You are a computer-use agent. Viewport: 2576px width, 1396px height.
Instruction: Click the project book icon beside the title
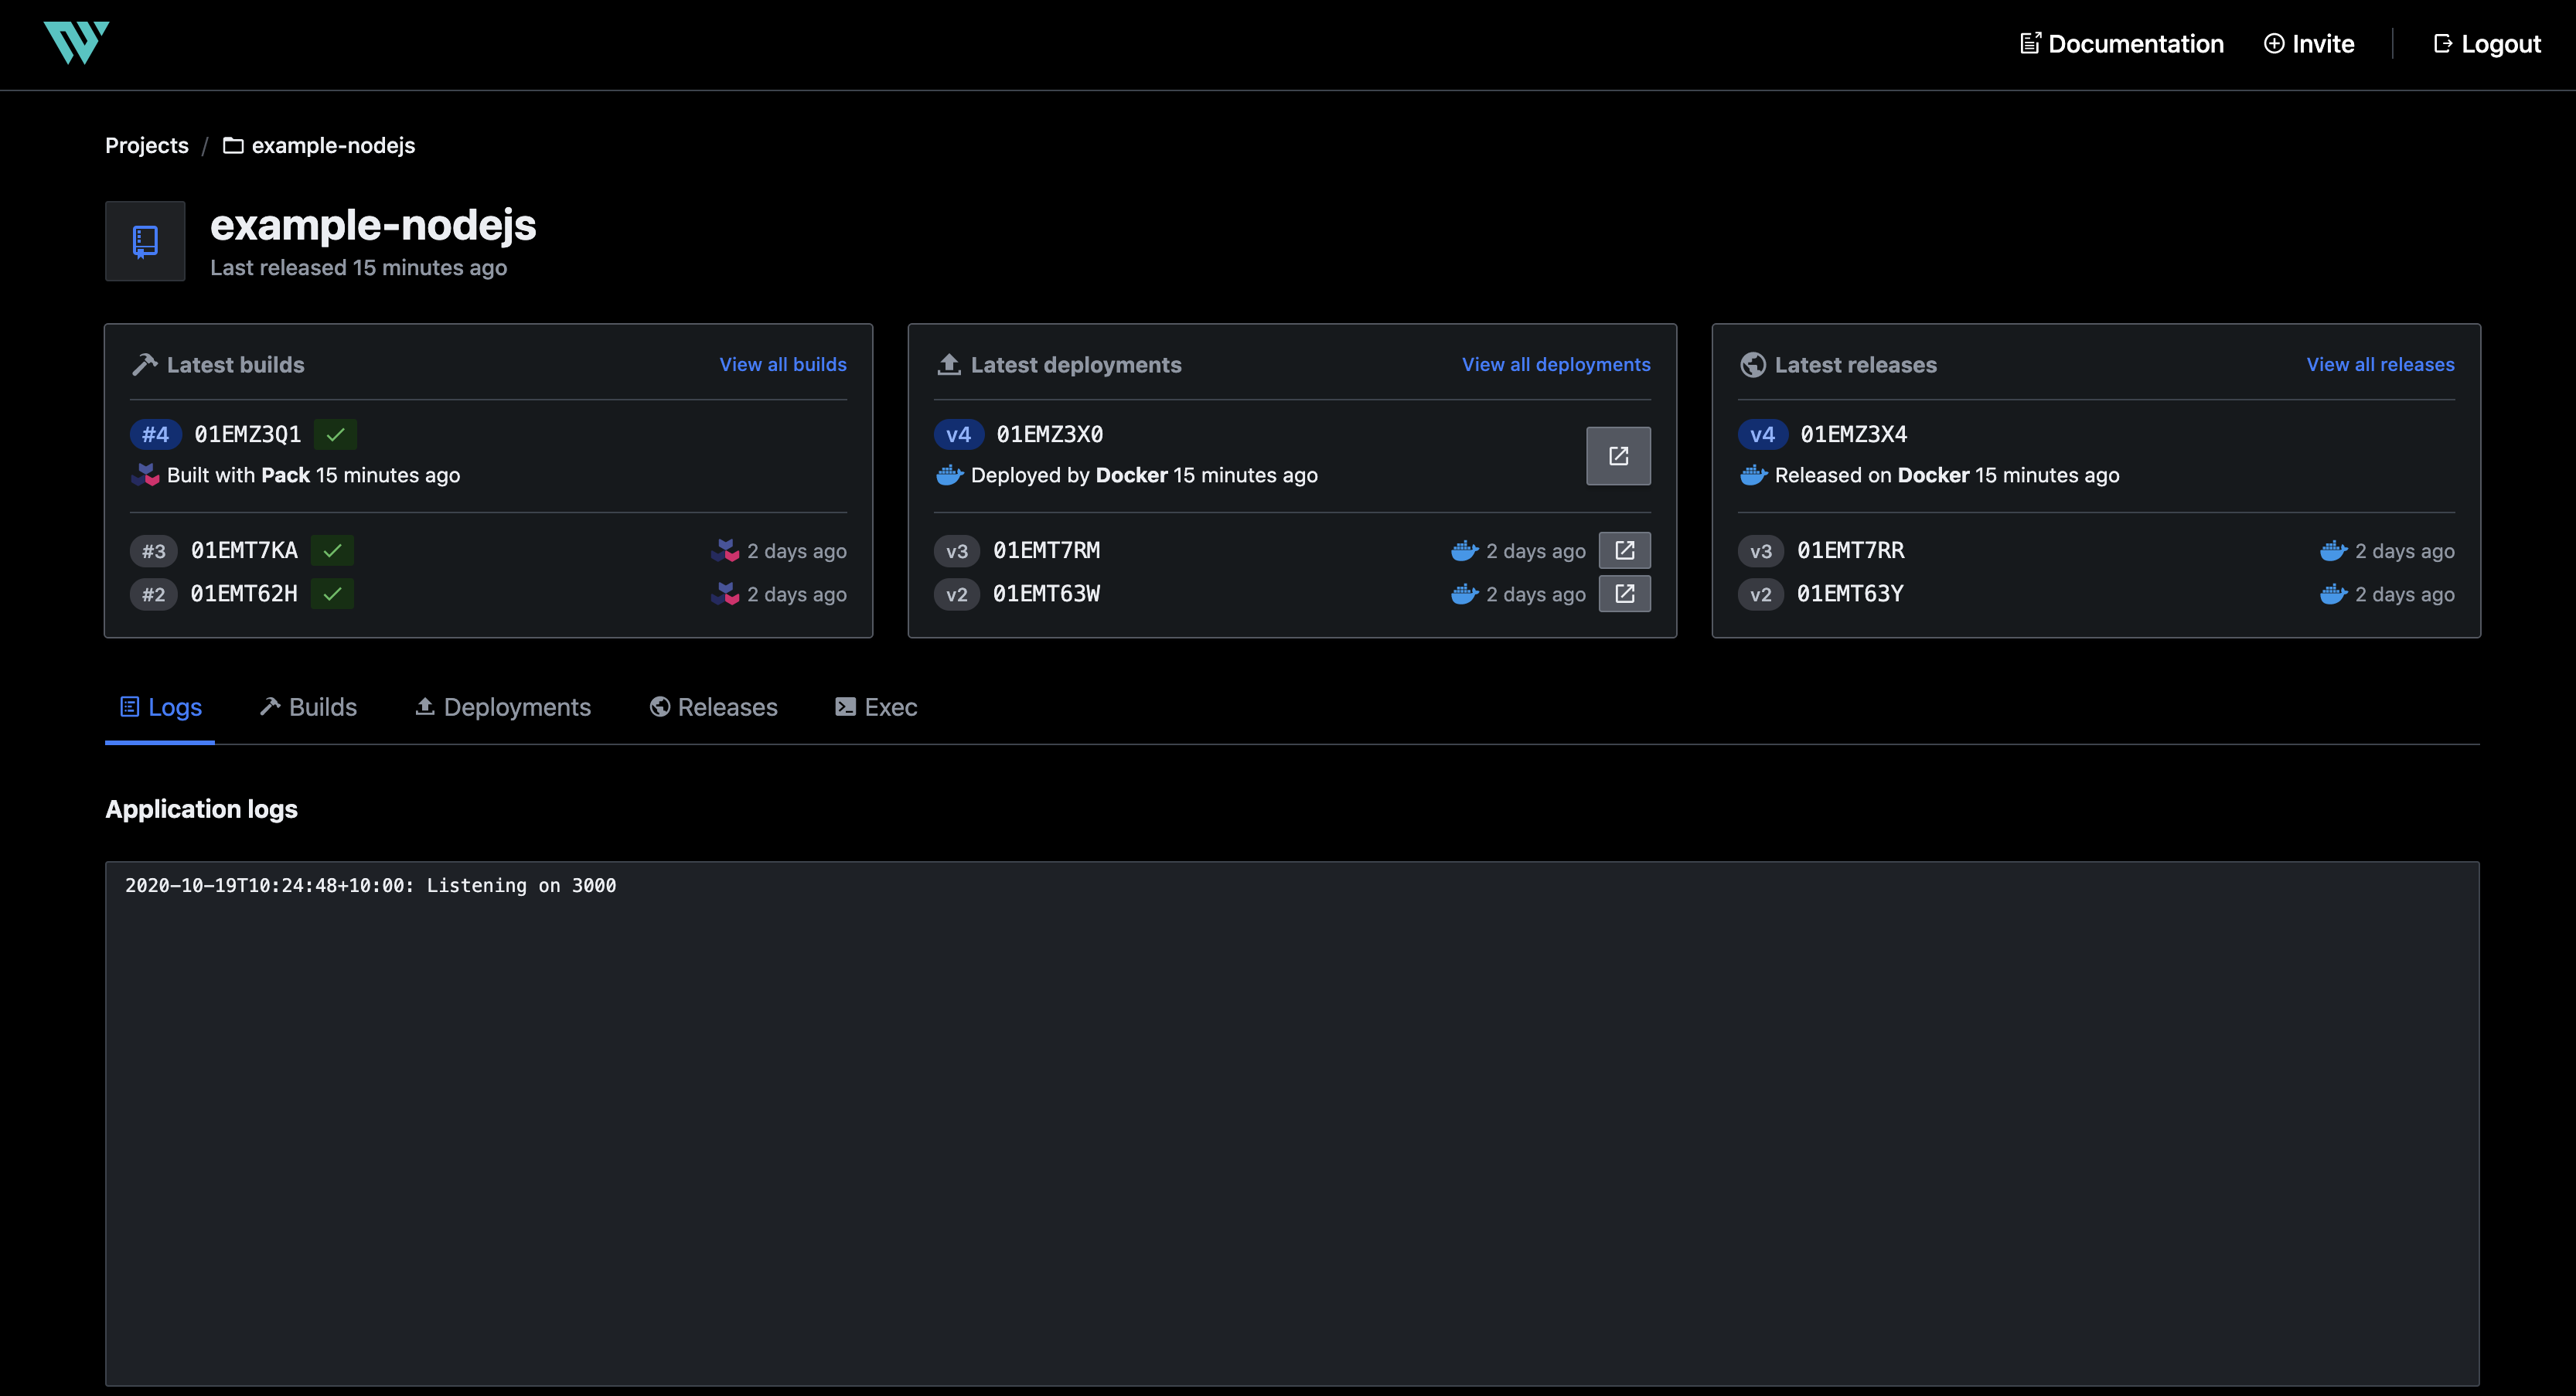(x=145, y=241)
